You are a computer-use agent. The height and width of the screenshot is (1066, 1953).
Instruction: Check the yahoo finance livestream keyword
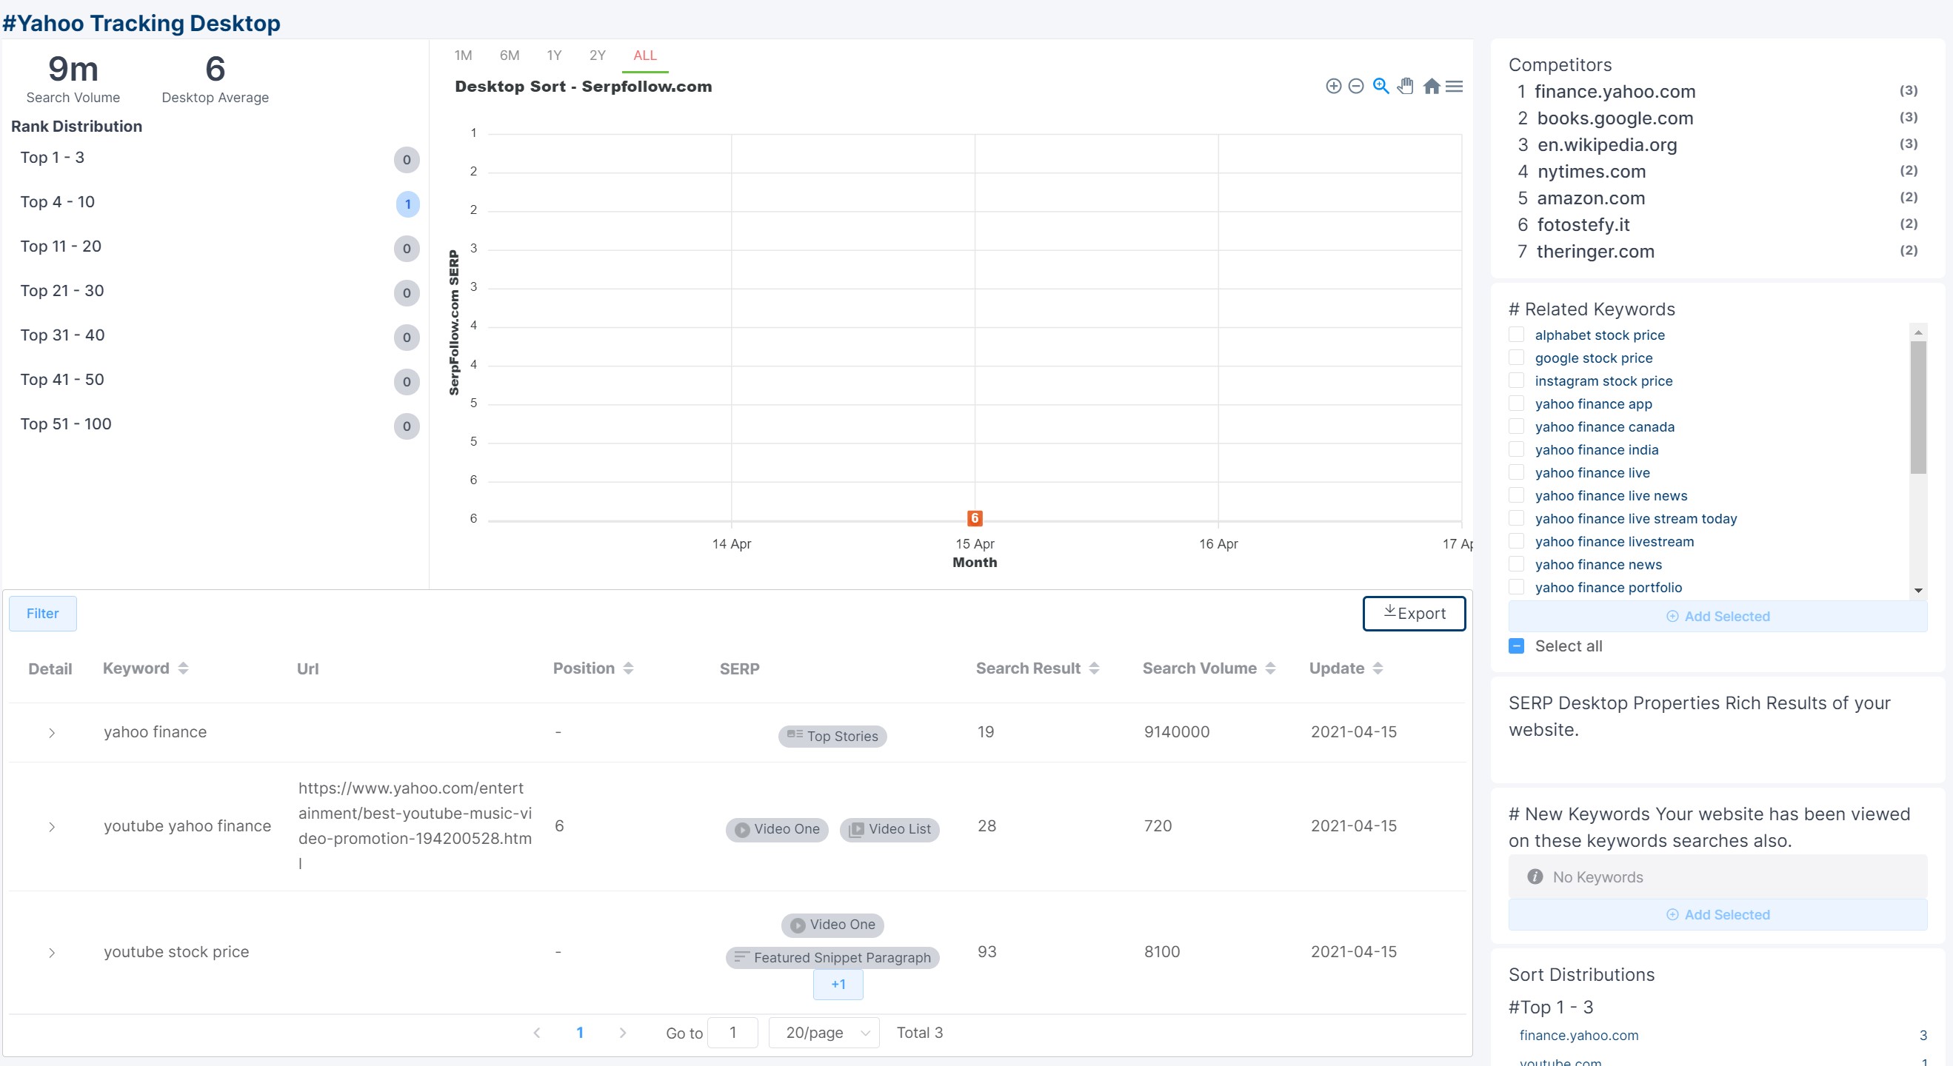(x=1516, y=541)
